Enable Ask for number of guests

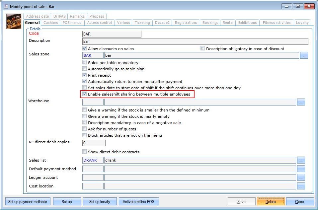tap(85, 129)
